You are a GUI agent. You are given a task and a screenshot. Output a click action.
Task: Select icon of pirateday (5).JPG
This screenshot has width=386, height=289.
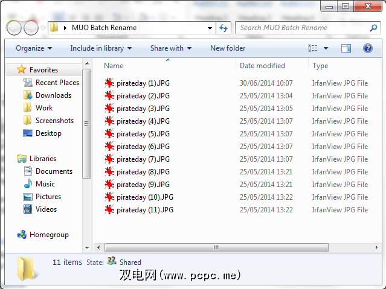pyautogui.click(x=109, y=133)
